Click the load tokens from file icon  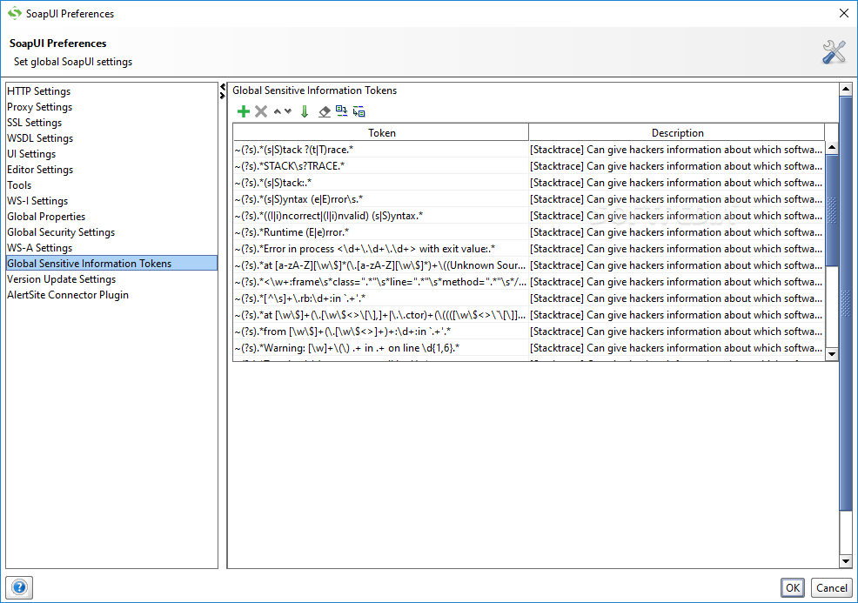click(341, 111)
